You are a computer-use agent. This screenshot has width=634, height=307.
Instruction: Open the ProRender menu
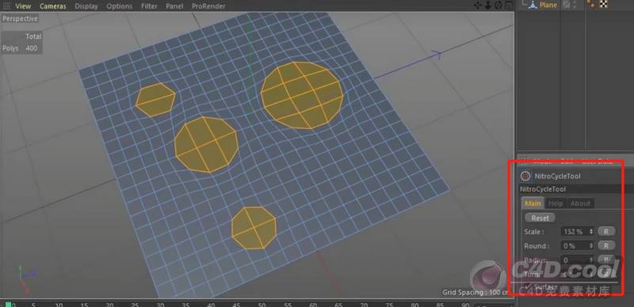[208, 6]
